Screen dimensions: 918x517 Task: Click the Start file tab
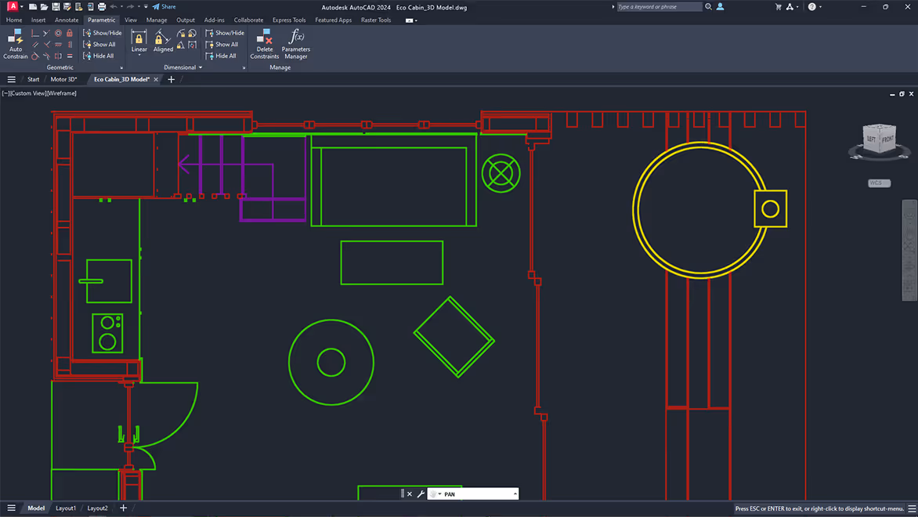pyautogui.click(x=34, y=79)
